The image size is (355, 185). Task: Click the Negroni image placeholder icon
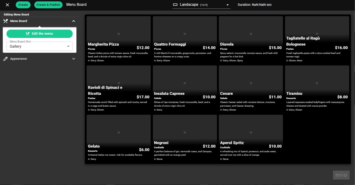[185, 132]
